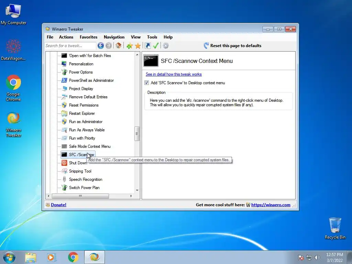
Task: Open settings gear icon in toolbar
Action: pos(166,46)
